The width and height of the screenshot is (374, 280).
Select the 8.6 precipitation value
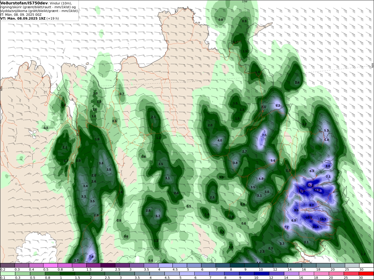click(x=328, y=166)
